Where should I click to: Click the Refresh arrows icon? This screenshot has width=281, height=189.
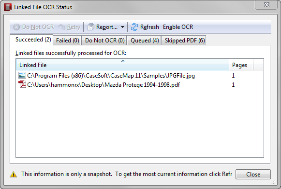click(x=134, y=27)
